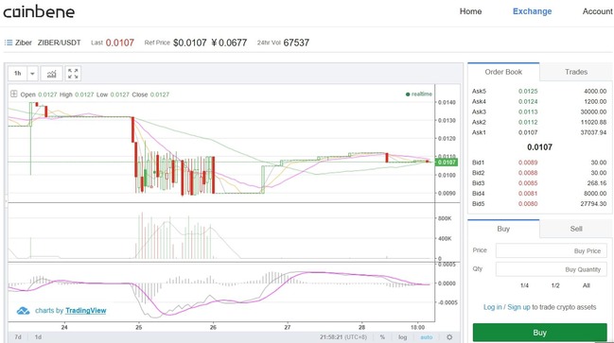This screenshot has width=614, height=343.
Task: Select the Sell tab
Action: [576, 229]
